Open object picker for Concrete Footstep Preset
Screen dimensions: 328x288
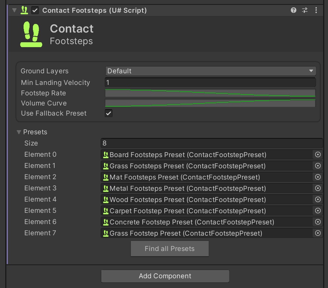pos(318,222)
